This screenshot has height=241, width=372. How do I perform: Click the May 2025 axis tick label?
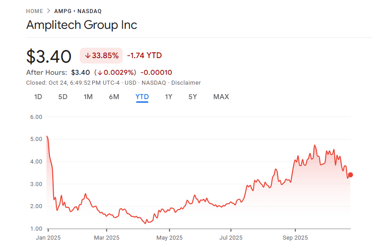170,237
